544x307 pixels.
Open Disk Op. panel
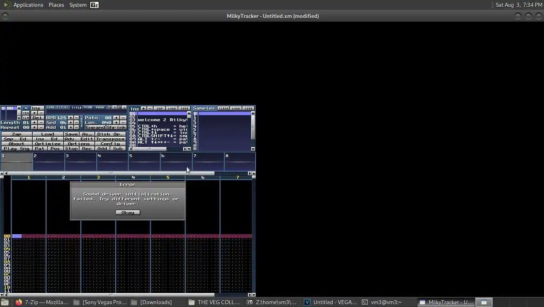pos(110,134)
